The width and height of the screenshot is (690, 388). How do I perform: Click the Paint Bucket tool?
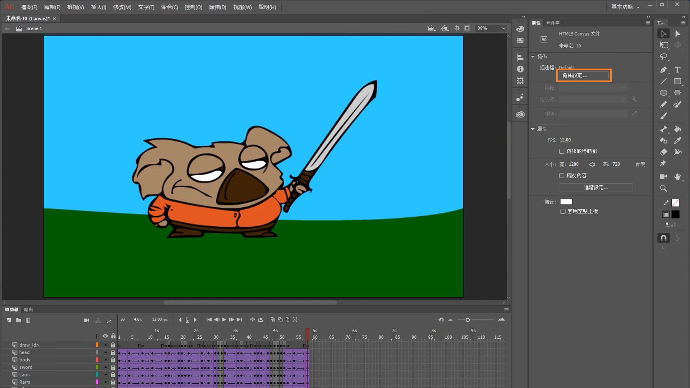677,129
